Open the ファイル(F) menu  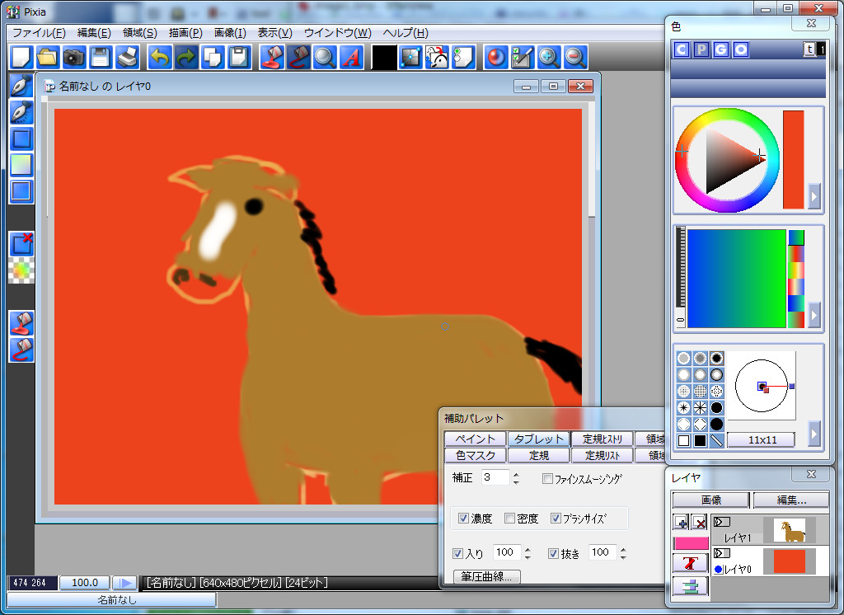tap(39, 33)
